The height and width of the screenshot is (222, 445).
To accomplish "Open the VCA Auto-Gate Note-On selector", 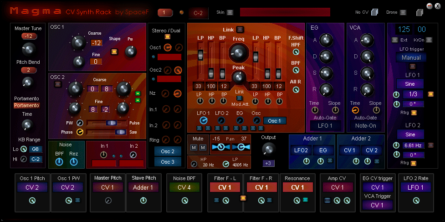I will coord(366,125).
